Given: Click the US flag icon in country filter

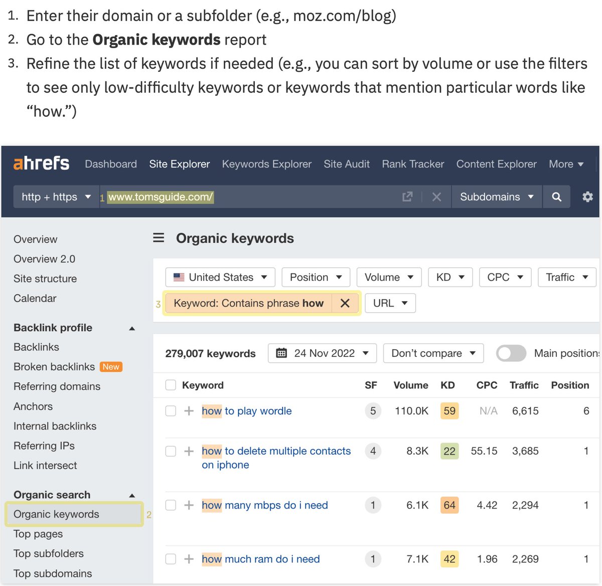Looking at the screenshot, I should tap(179, 277).
